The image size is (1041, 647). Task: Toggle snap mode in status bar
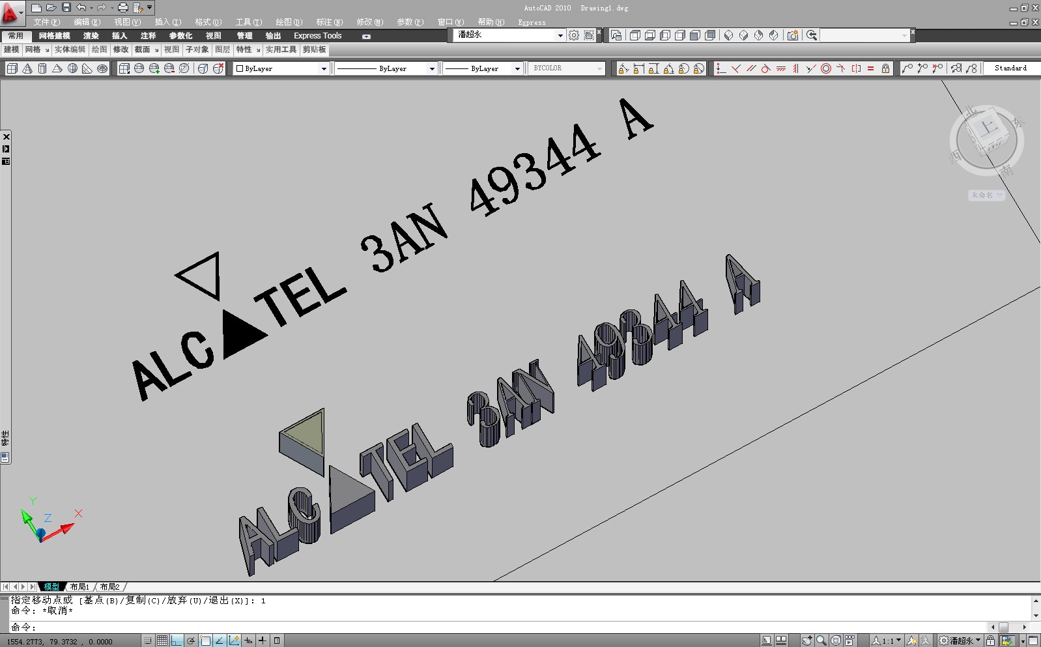[149, 641]
